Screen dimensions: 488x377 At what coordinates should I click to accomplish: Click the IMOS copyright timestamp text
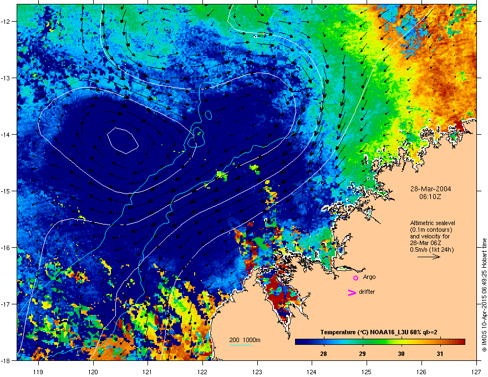tap(484, 295)
